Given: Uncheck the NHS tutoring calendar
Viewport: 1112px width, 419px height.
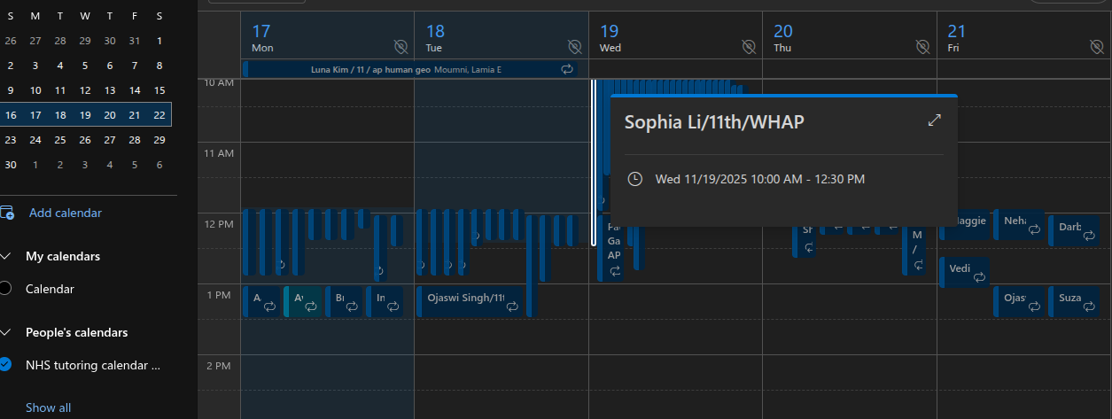Looking at the screenshot, I should coord(7,364).
